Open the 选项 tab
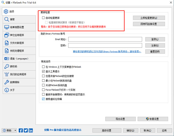Image resolution: width=174 pixels, height=136 pixels. pyautogui.click(x=19, y=12)
